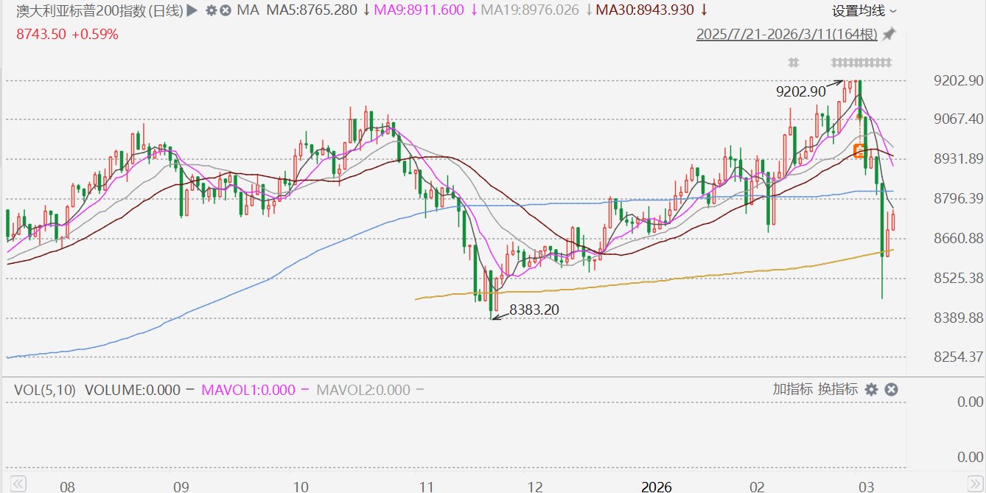Viewport: 986px width, 493px height.
Task: Click the play triangle next to 日线
Action: [192, 10]
